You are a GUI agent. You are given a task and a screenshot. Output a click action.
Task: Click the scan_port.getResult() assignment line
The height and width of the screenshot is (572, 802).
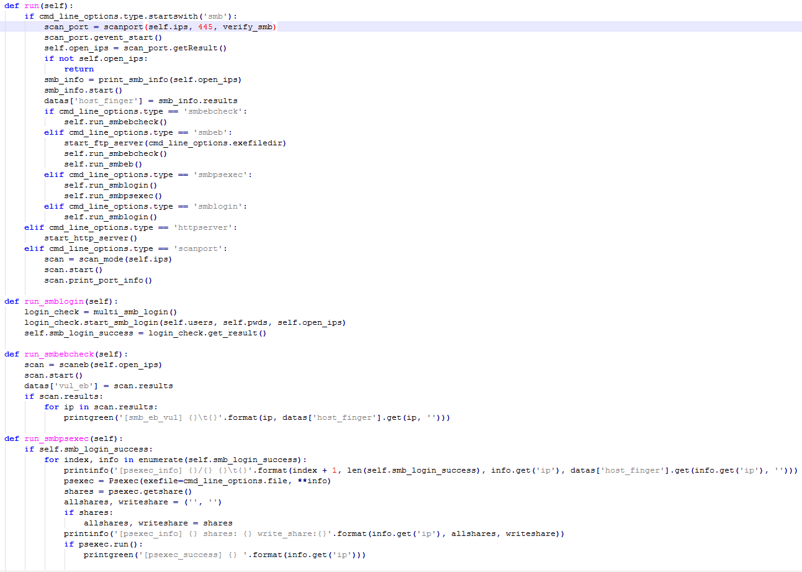(135, 48)
